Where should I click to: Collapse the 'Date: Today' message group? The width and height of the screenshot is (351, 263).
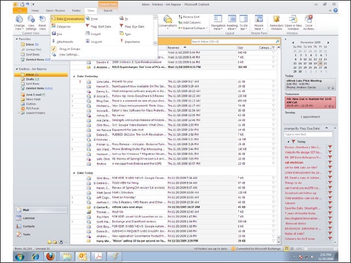pos(74,173)
